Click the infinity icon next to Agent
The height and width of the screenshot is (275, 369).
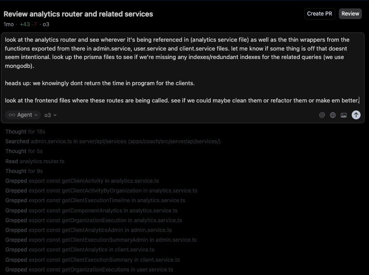[x=12, y=115]
